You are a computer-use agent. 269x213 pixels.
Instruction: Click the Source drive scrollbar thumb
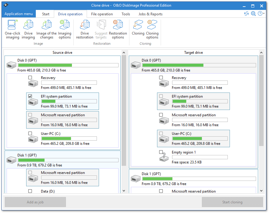tap(124, 111)
